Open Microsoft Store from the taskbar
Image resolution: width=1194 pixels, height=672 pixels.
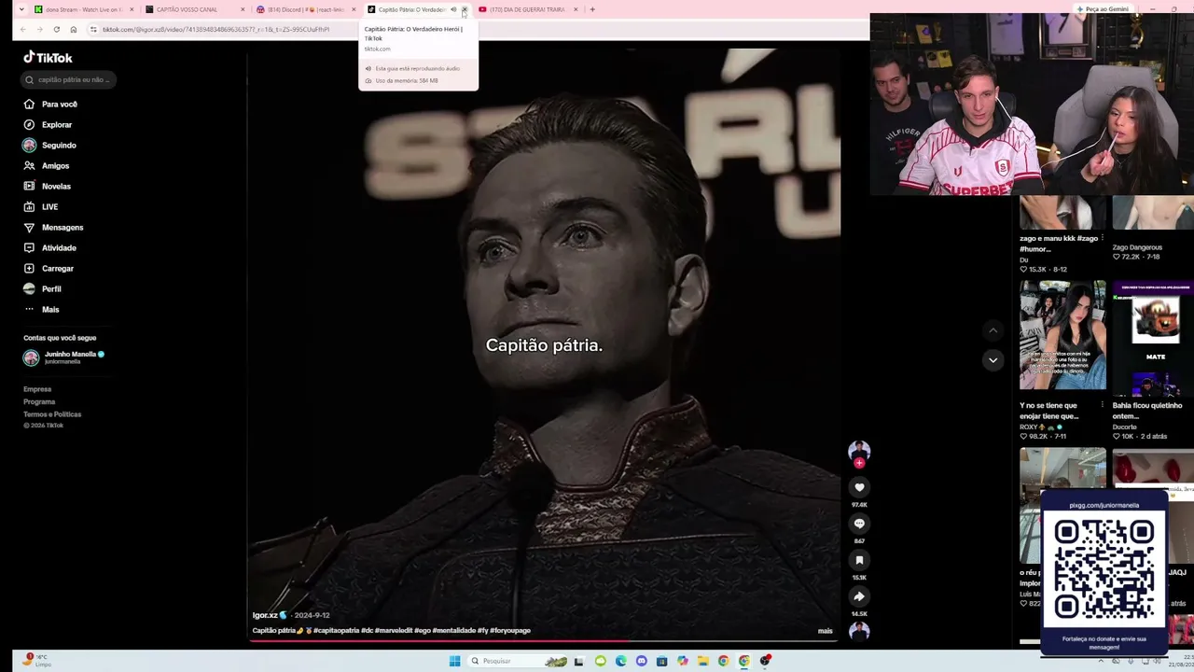coord(661,661)
